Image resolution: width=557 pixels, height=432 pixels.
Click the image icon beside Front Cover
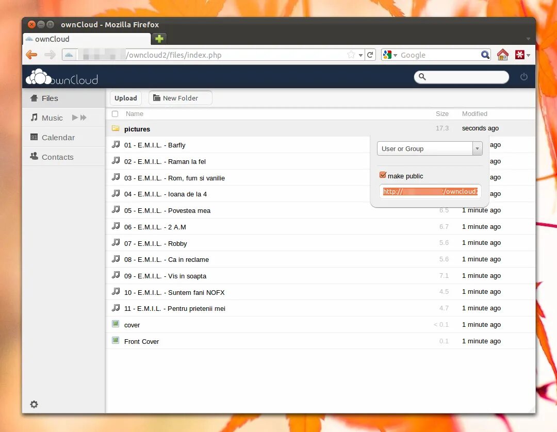pos(116,340)
